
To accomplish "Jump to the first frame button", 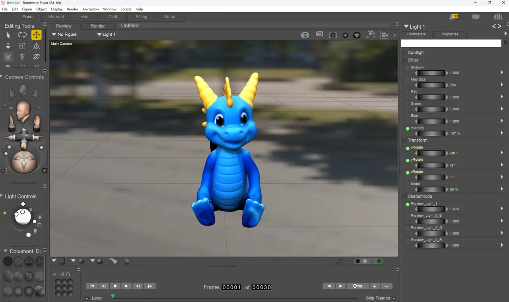I will 92,286.
